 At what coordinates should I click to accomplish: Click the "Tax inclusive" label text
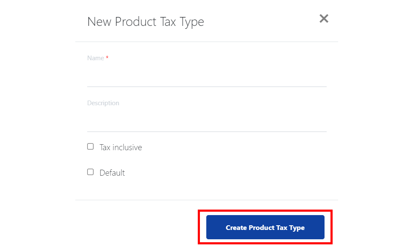click(121, 147)
